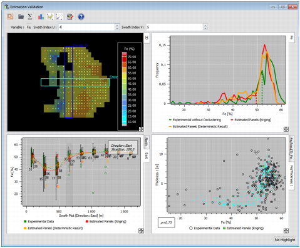This screenshot has height=248, width=300.
Task: Decrease Swath Index U with down arrow
Action: pyautogui.click(x=117, y=29)
